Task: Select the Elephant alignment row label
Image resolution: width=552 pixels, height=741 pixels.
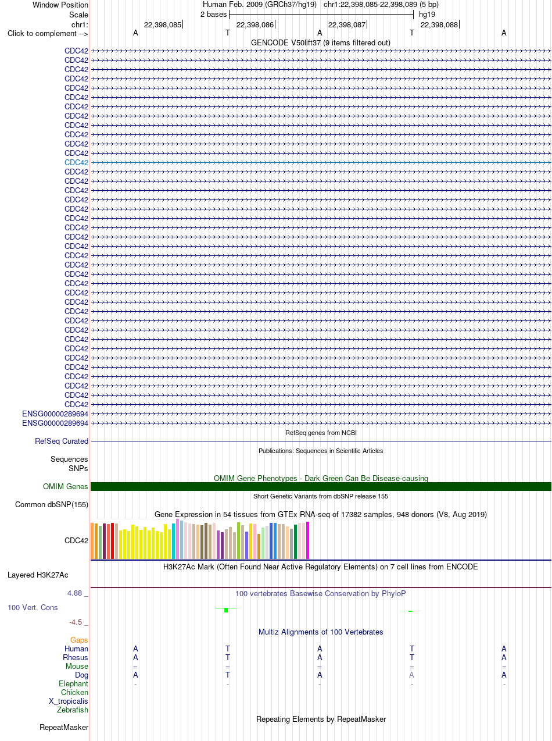Action: (74, 683)
